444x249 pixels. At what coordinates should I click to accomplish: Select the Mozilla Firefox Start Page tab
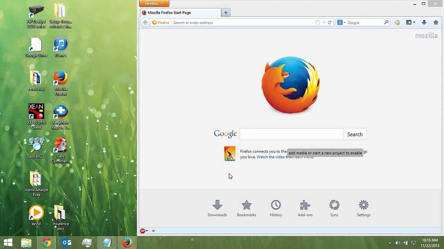180,12
